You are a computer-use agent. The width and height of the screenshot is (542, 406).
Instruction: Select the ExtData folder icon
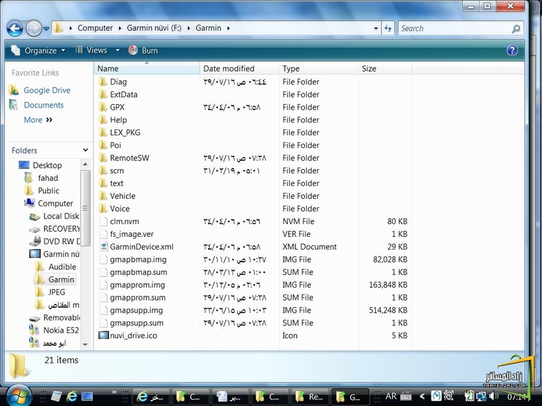pos(103,94)
